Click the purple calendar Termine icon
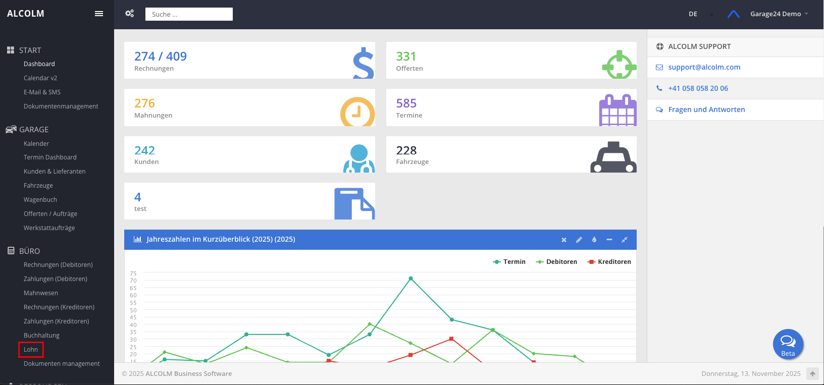Viewport: 824px width, 385px height. tap(617, 110)
